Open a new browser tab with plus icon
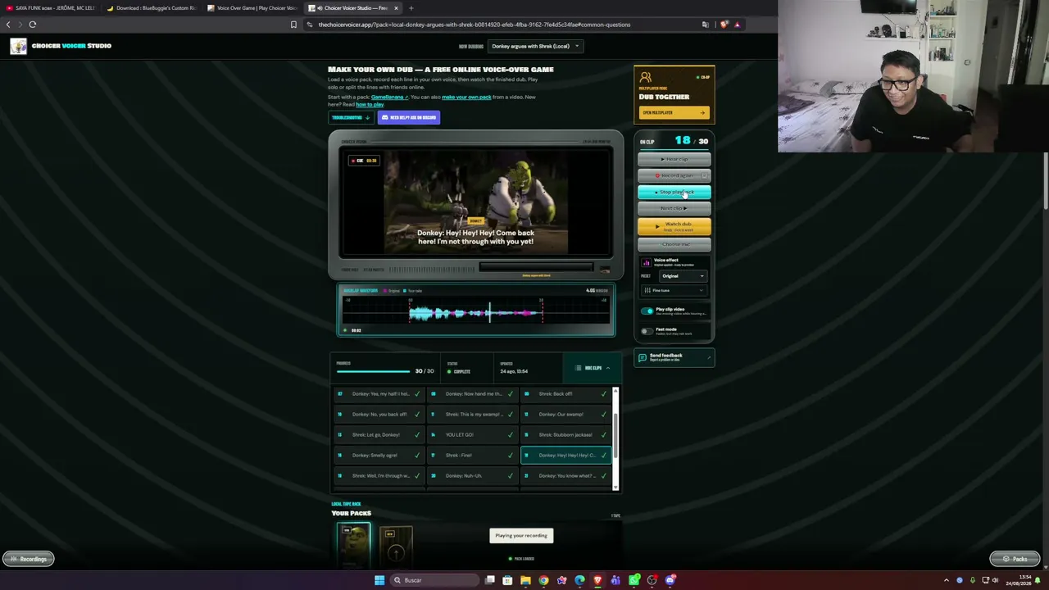 point(411,8)
